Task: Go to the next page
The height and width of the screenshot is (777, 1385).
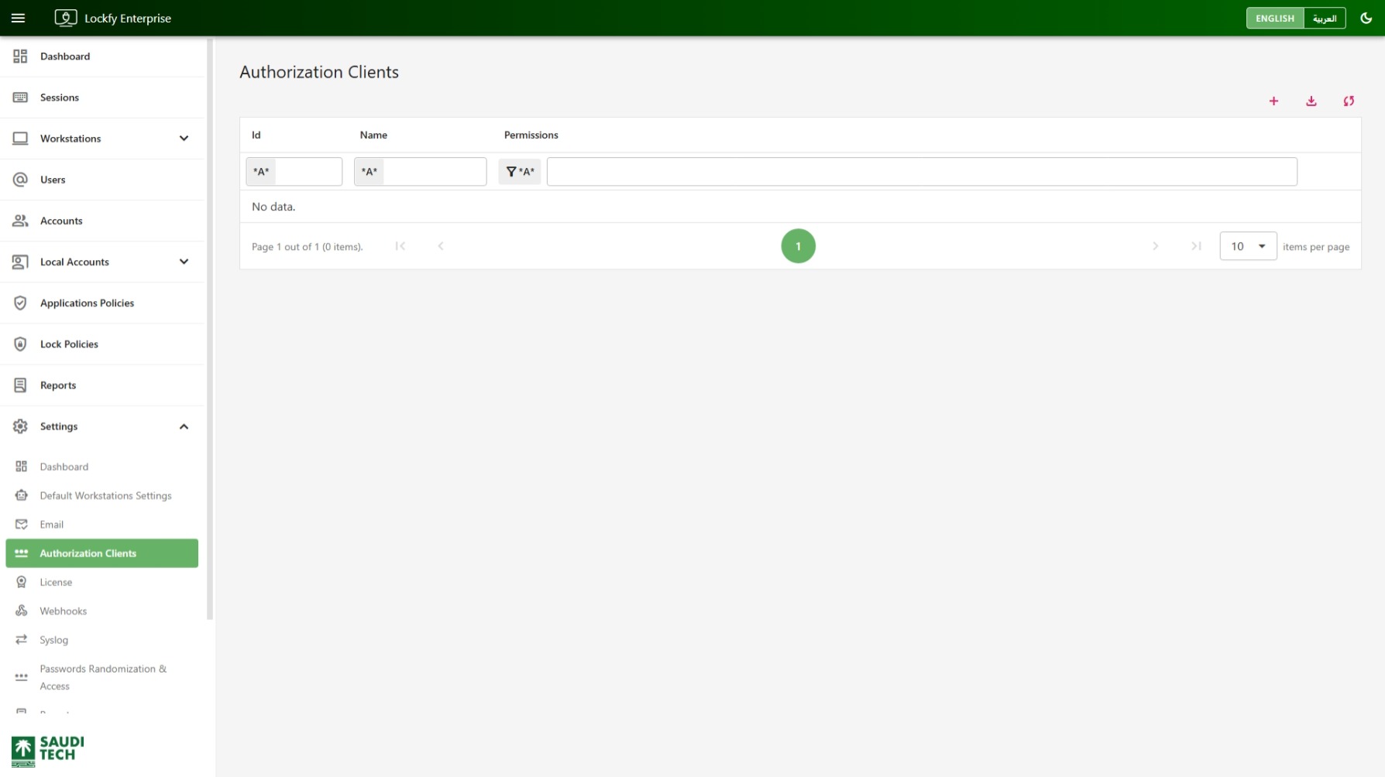Action: (x=1155, y=246)
